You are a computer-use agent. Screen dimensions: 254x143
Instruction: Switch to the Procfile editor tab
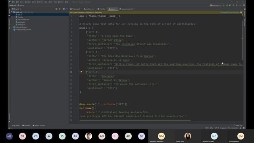[102, 9]
